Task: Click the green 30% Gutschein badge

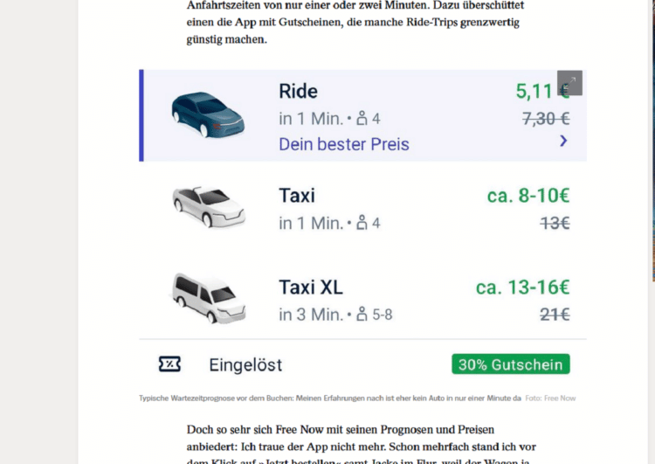Action: [511, 364]
